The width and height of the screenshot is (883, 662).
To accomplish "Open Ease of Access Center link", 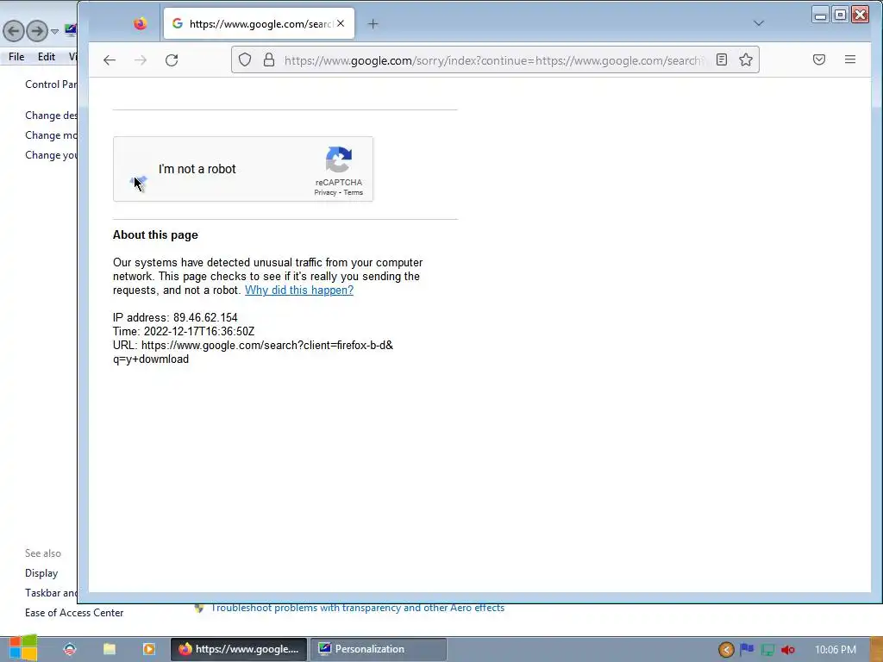I will pos(74,613).
